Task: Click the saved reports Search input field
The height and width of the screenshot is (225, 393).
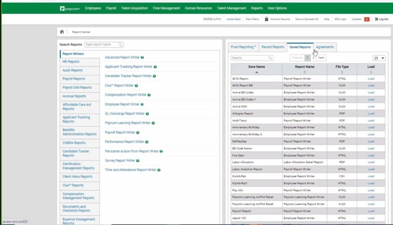Action: (249, 58)
